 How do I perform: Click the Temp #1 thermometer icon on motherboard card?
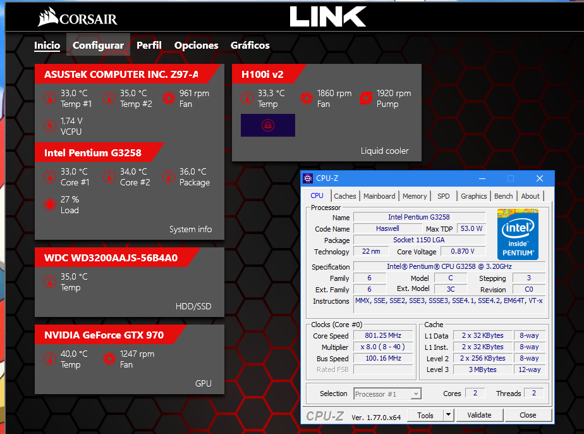(x=50, y=99)
